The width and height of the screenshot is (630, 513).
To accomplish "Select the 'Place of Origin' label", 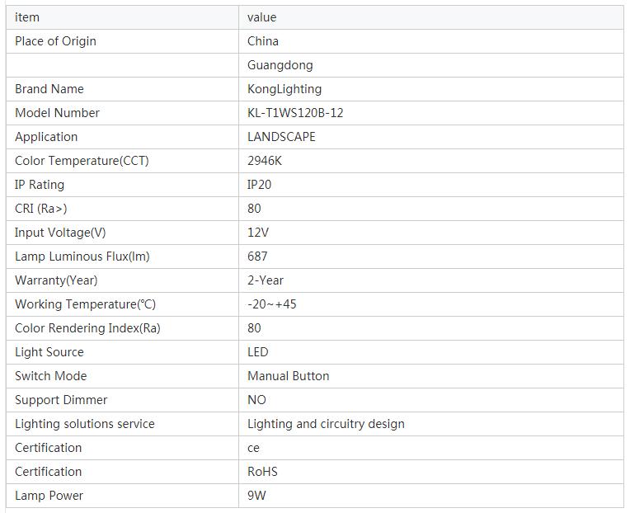I will [55, 41].
